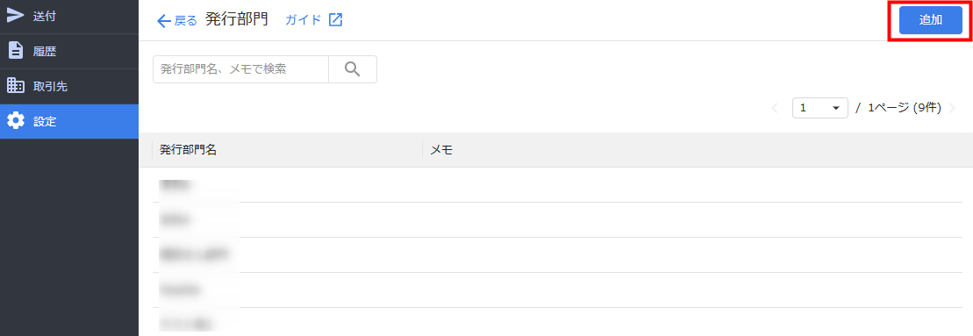Click the magnifier search icon button

click(x=353, y=69)
